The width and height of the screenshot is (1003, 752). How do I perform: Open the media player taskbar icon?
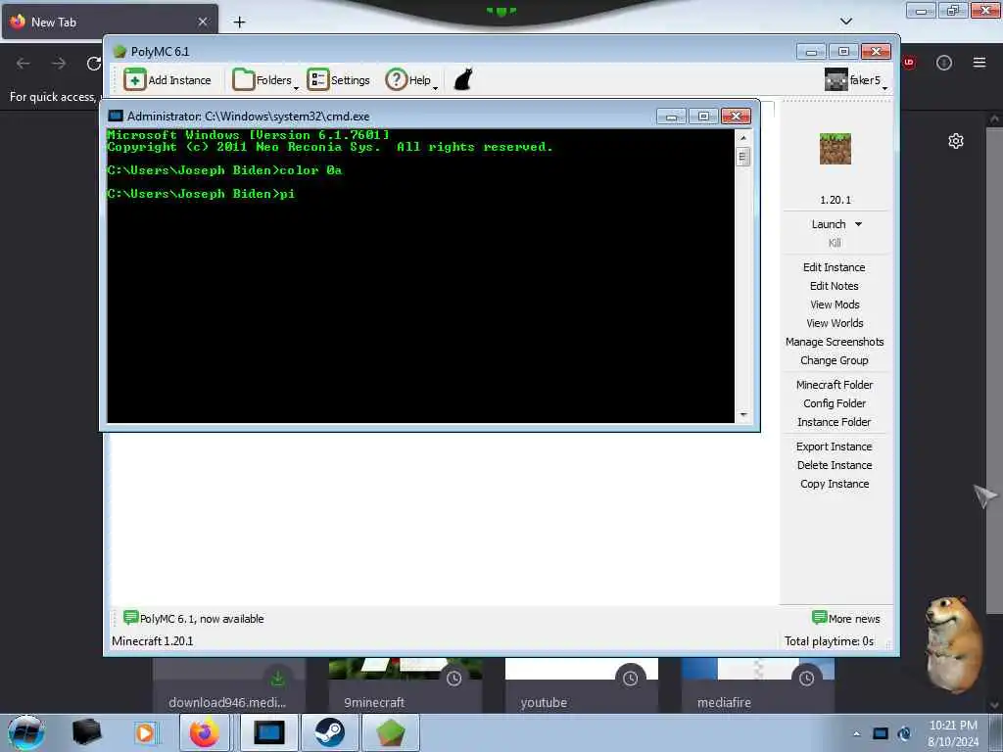[145, 732]
